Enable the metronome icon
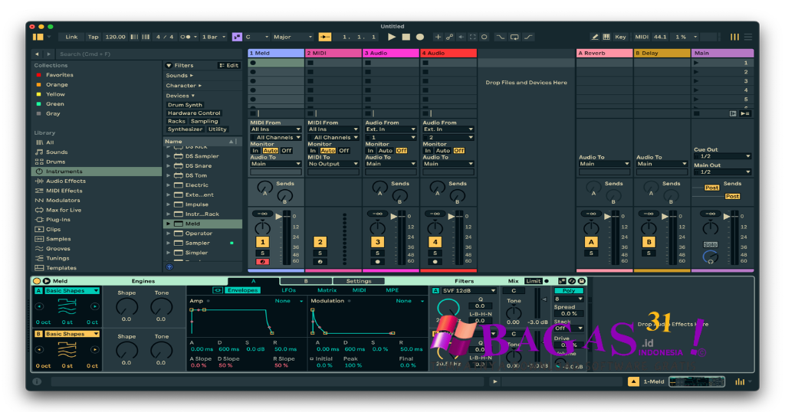 [x=186, y=37]
